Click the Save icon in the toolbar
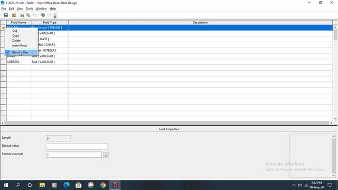 tap(6, 15)
